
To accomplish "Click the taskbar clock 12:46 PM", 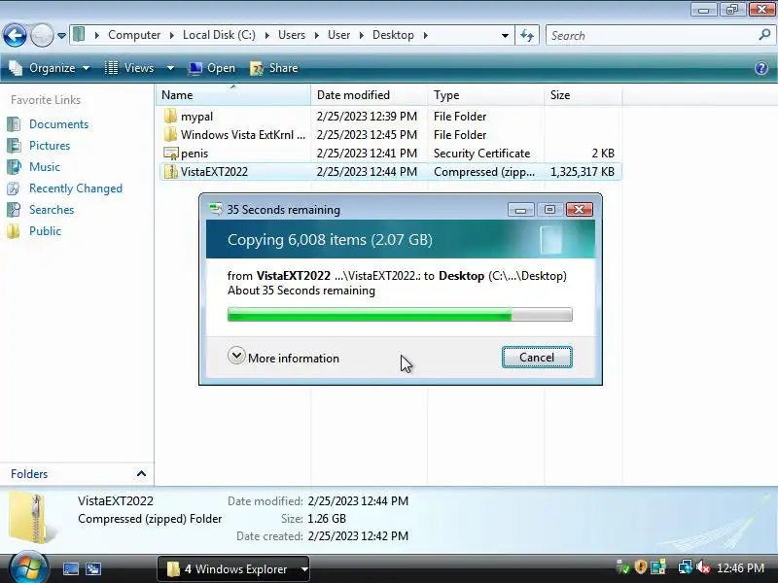I will pyautogui.click(x=740, y=568).
